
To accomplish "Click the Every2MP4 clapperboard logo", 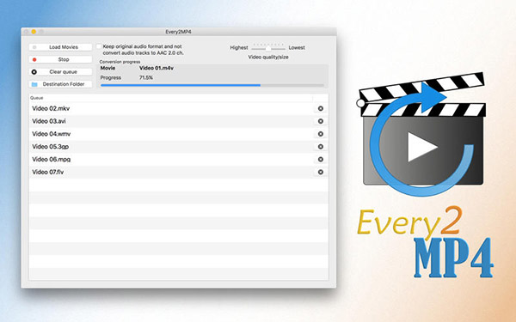I will tap(421, 135).
